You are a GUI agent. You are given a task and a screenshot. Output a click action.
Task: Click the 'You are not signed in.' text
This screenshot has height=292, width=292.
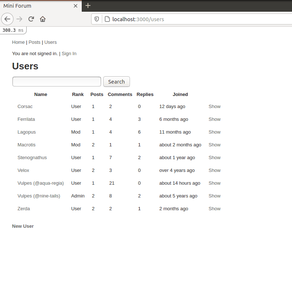coord(35,54)
